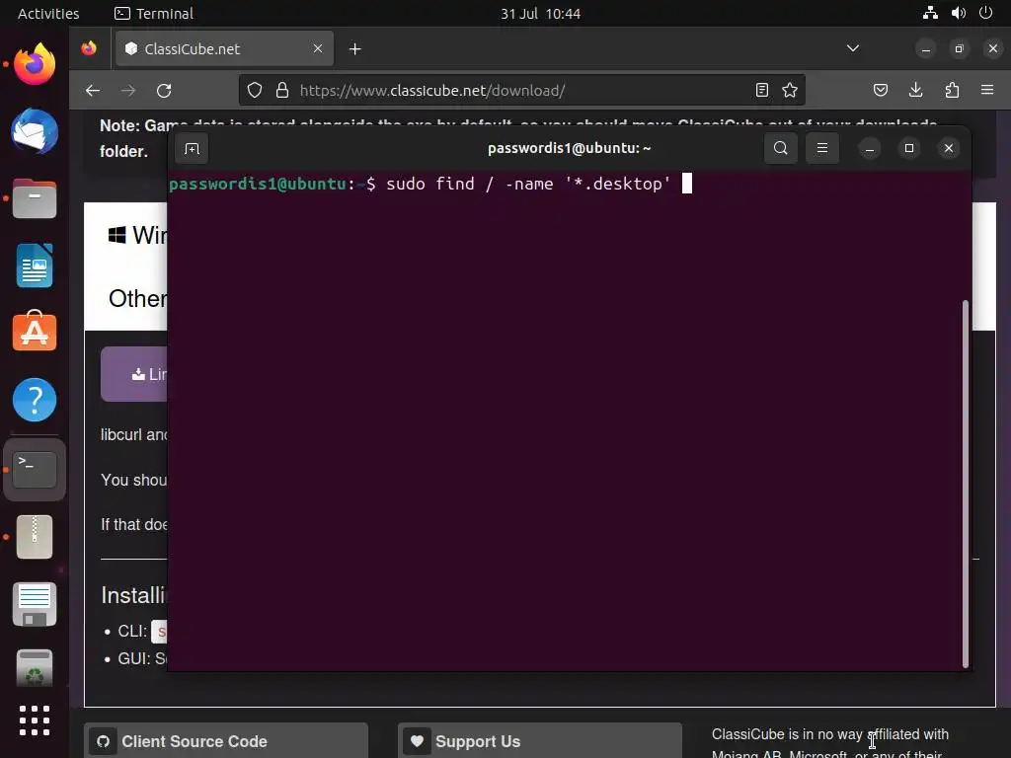Open Firefox from the Ubuntu dock
The height and width of the screenshot is (758, 1011).
click(35, 64)
